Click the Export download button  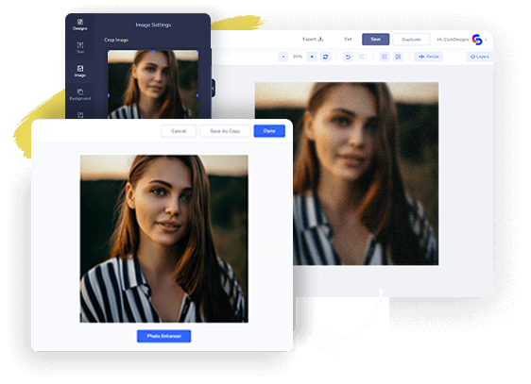[x=313, y=40]
